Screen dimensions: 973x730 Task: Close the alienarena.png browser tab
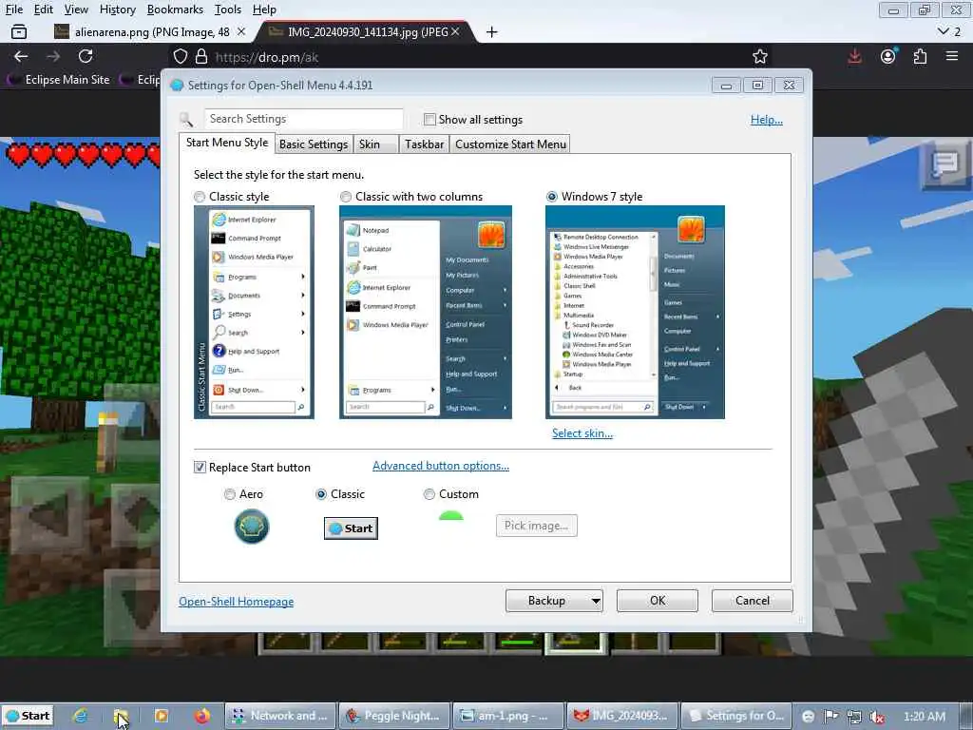[241, 31]
